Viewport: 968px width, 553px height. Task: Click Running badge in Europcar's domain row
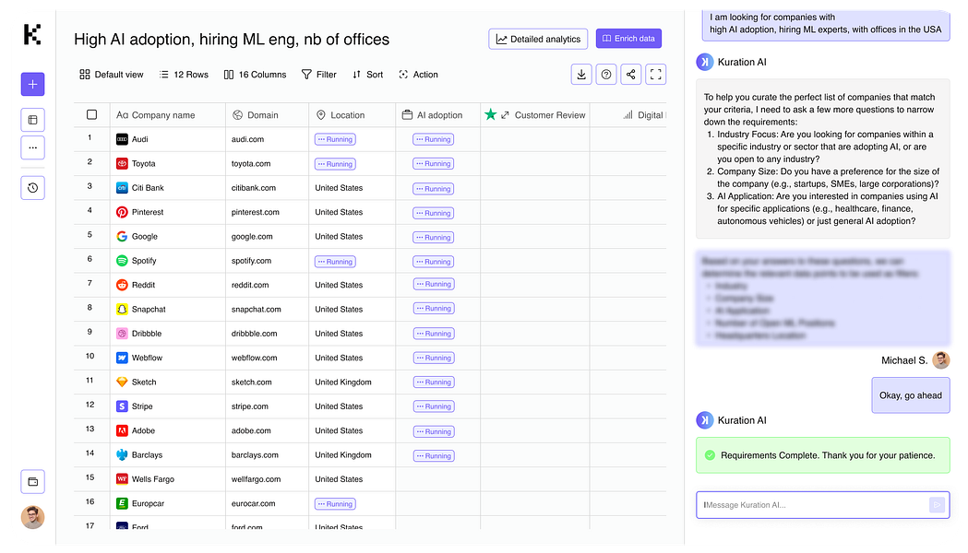335,503
